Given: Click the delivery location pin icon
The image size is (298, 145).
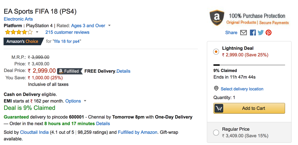Looking at the screenshot, I should click(x=216, y=89).
